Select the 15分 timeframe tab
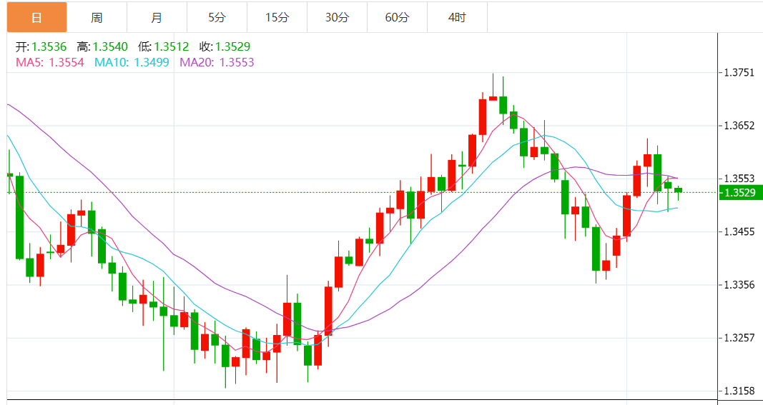763x405 pixels. pos(277,17)
